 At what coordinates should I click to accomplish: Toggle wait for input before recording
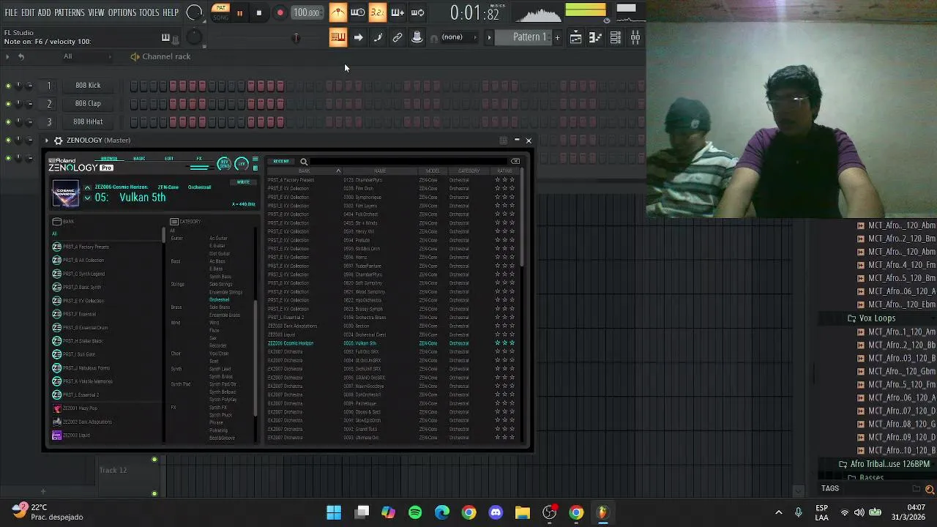358,12
